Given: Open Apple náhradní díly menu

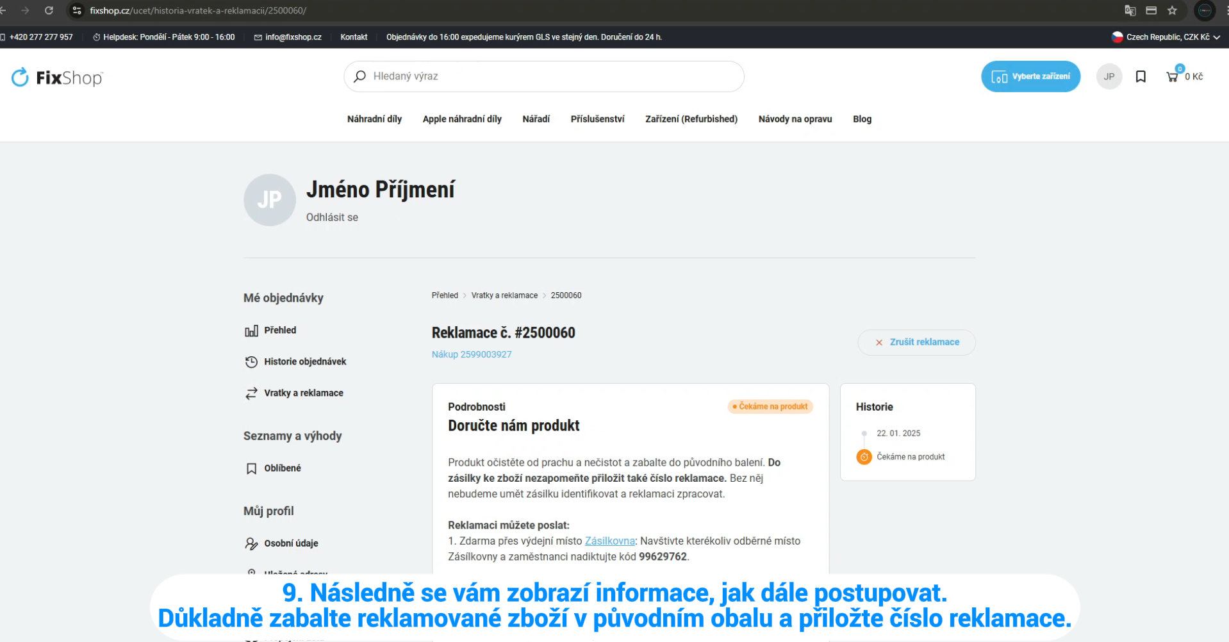Looking at the screenshot, I should coord(461,119).
